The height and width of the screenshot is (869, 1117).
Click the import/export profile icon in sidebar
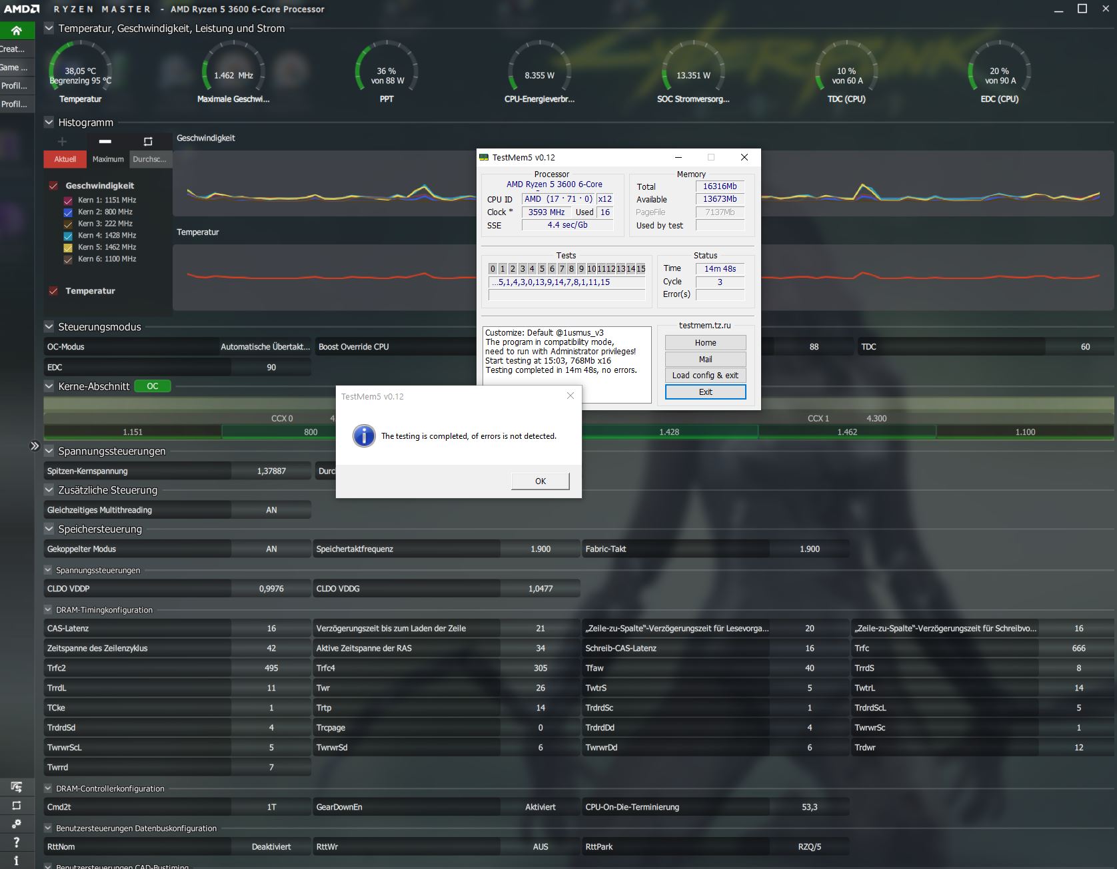[17, 787]
